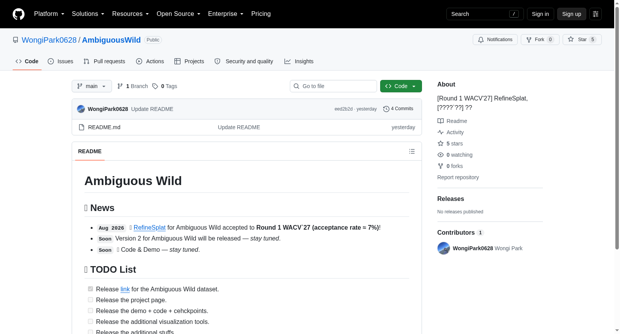Click the commit history clock icon
The width and height of the screenshot is (620, 334).
pyautogui.click(x=386, y=109)
